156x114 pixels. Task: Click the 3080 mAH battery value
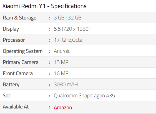[66, 85]
